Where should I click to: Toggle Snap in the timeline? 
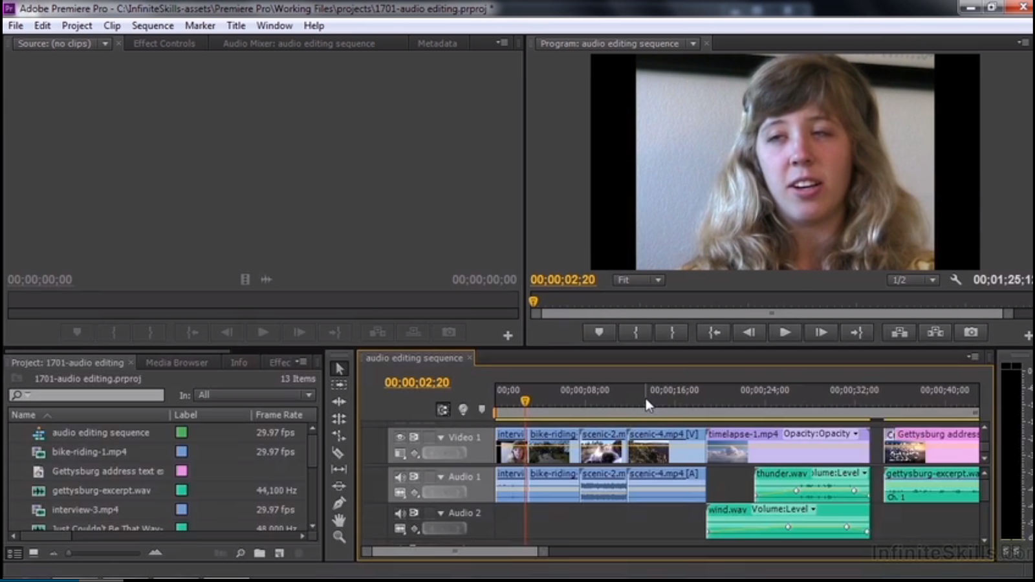click(442, 409)
